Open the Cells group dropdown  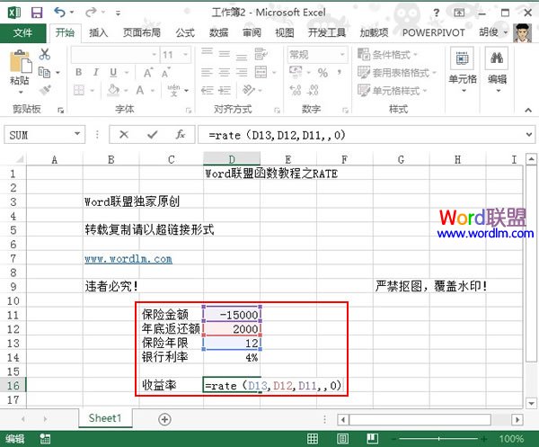[463, 71]
